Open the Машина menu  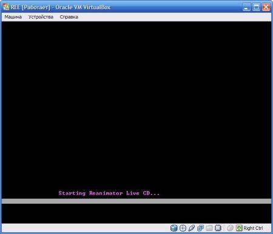pos(13,17)
